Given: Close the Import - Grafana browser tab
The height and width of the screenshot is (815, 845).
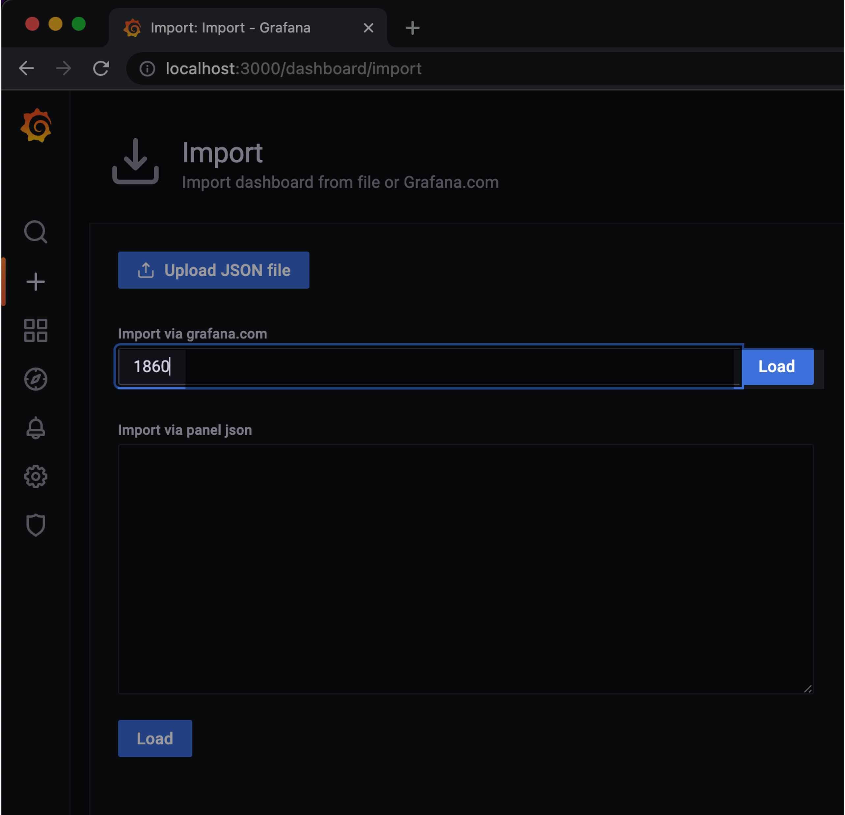Looking at the screenshot, I should point(368,28).
